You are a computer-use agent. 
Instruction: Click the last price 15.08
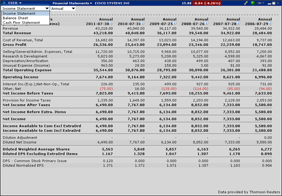click(x=187, y=3)
